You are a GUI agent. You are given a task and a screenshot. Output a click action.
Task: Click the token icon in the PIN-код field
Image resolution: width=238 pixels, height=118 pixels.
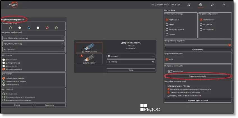109,62
